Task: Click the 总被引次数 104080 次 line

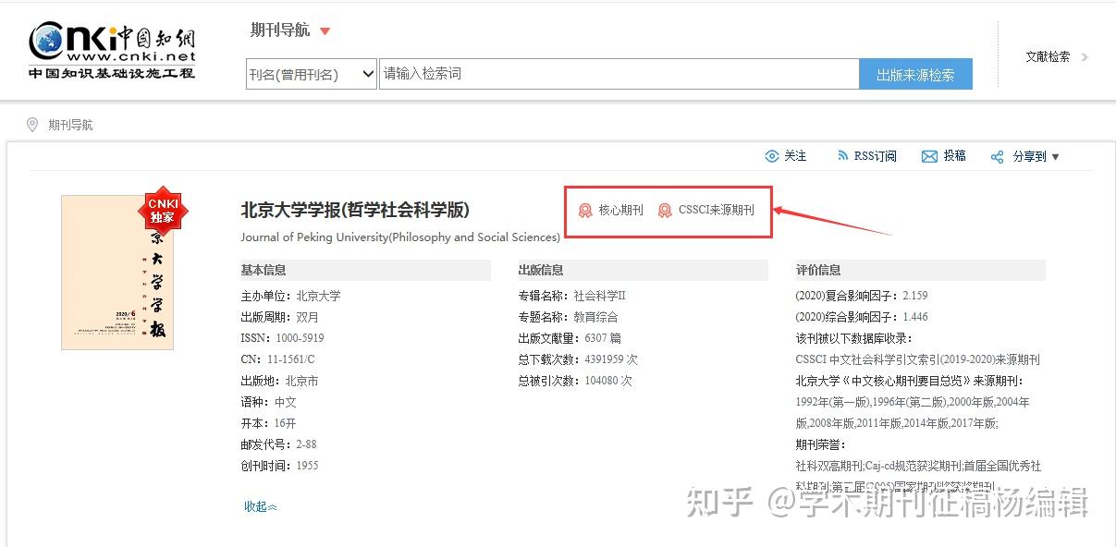Action: pyautogui.click(x=575, y=381)
